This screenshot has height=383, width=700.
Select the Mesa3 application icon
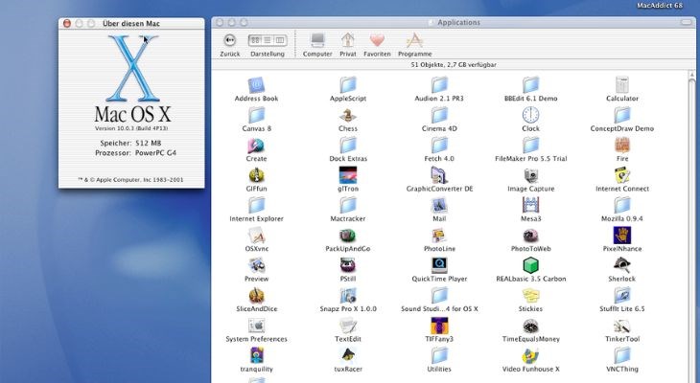coord(531,205)
